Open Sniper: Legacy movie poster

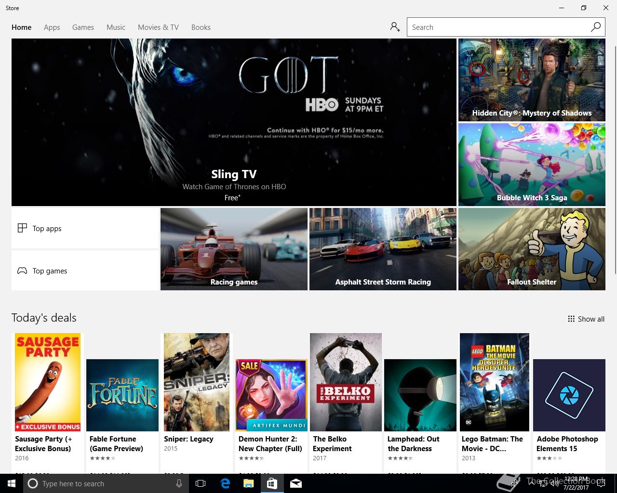pos(197,382)
